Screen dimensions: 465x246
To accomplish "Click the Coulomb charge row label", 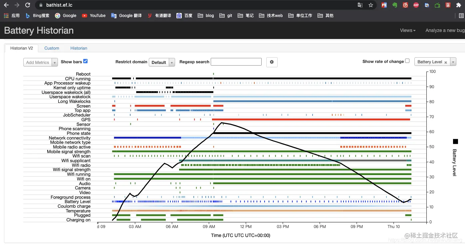I will 74,206.
